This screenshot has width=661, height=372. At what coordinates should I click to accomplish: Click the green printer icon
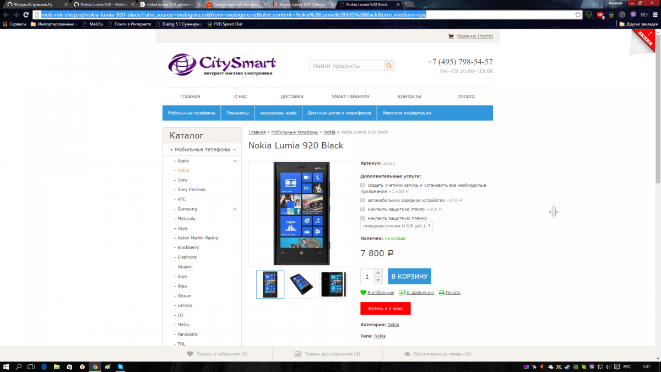[x=442, y=293]
